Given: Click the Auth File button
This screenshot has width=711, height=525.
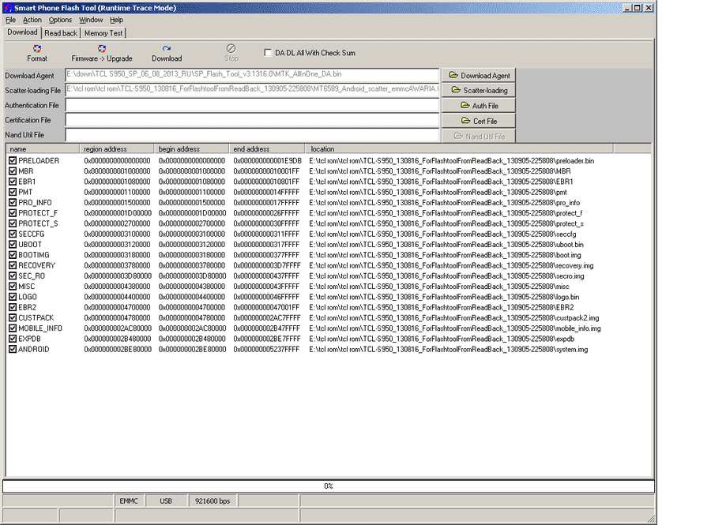Looking at the screenshot, I should pyautogui.click(x=479, y=106).
